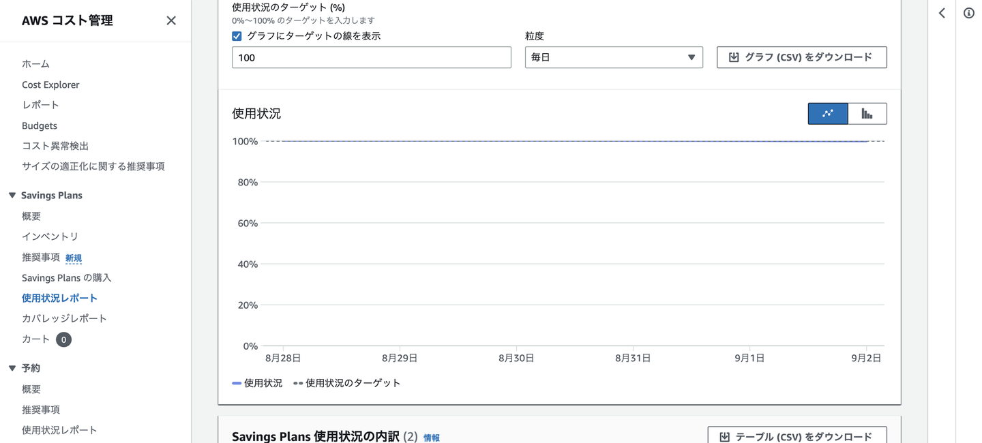Open カート in sidebar

(35, 339)
